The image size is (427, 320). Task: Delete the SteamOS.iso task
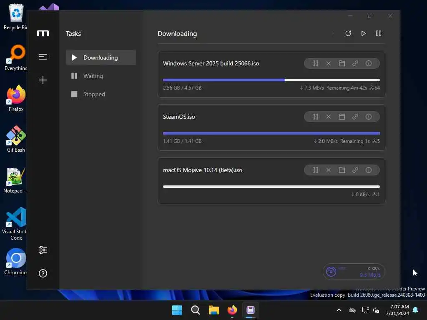[329, 117]
